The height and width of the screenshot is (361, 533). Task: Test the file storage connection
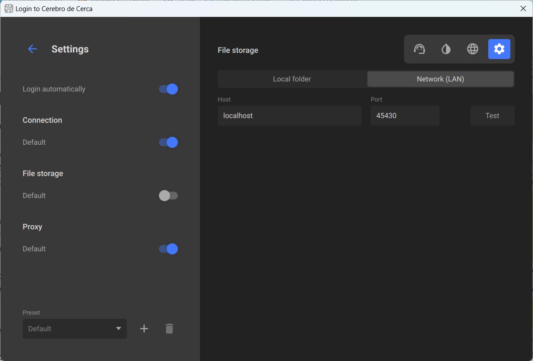tap(493, 115)
